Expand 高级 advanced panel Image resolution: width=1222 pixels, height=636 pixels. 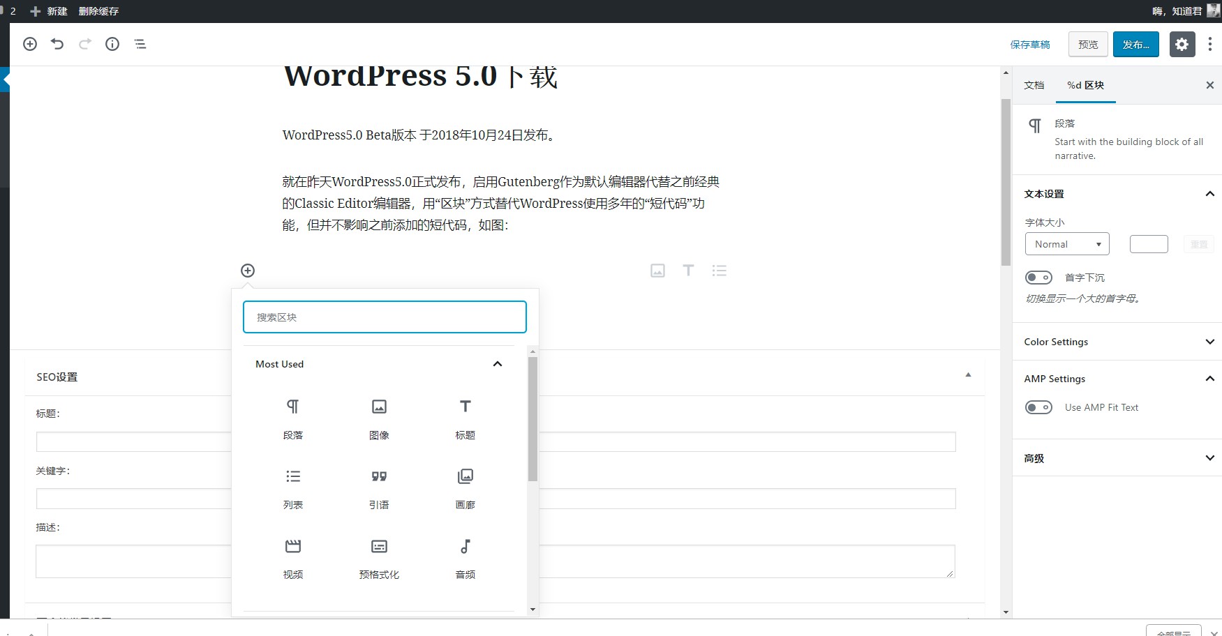coord(1117,458)
